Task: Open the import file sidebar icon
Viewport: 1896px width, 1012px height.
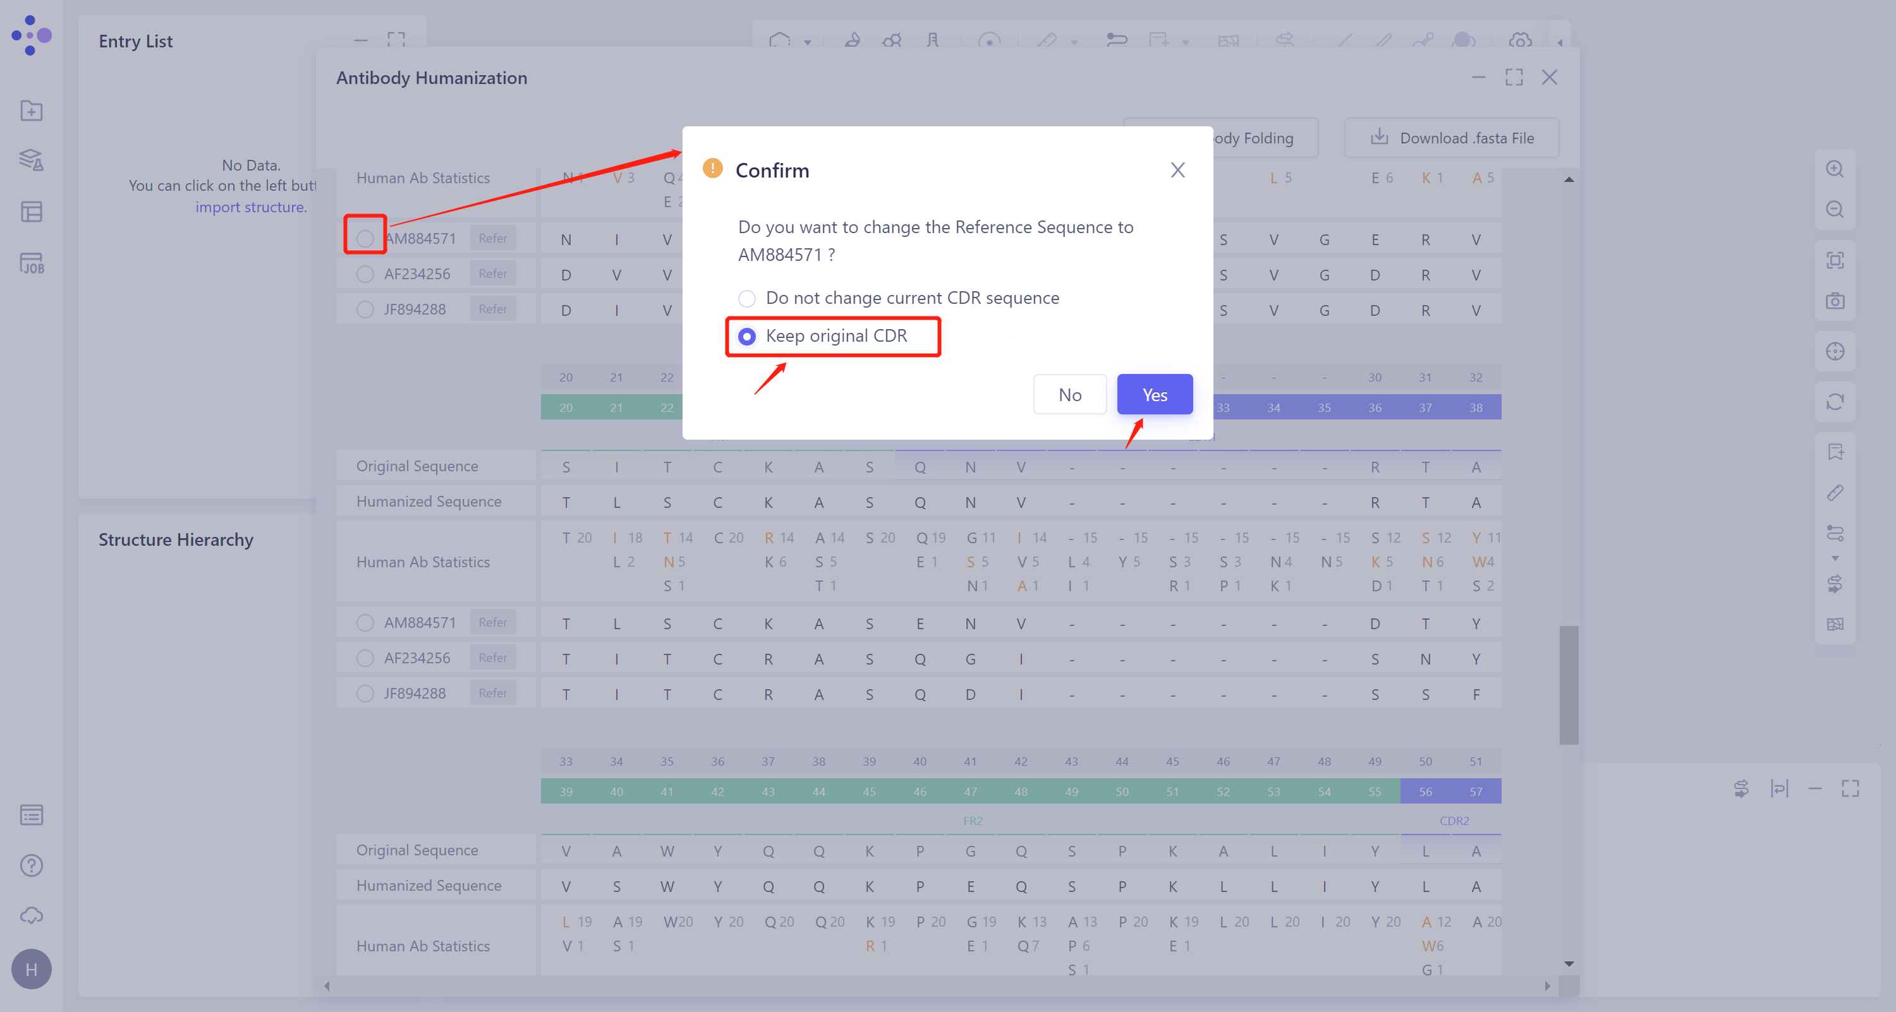Action: [x=32, y=111]
